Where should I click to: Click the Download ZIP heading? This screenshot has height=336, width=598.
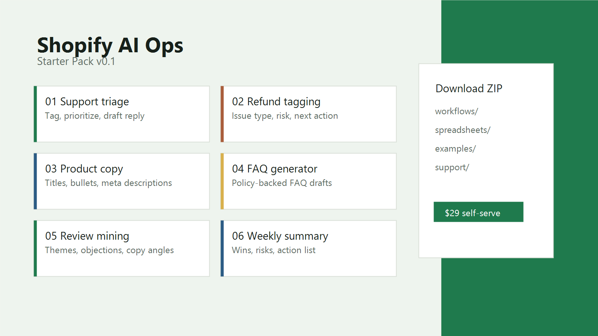pyautogui.click(x=469, y=88)
